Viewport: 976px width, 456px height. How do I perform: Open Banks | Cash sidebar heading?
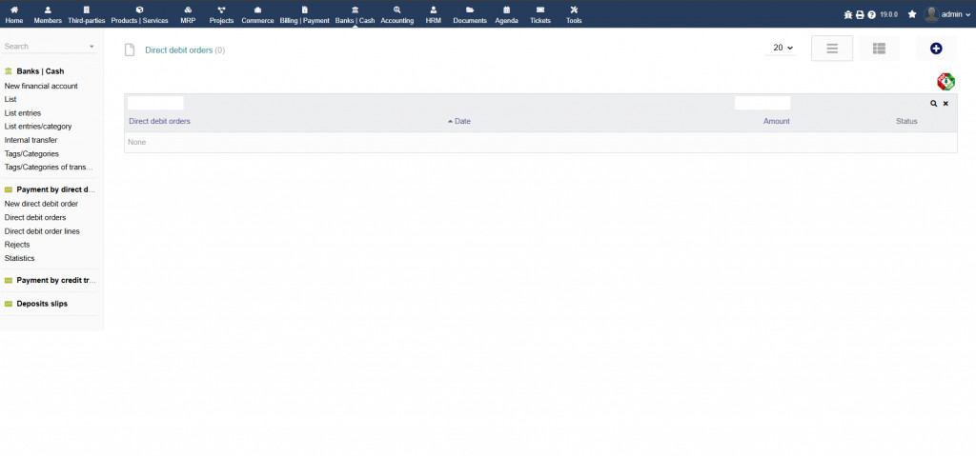tap(40, 71)
